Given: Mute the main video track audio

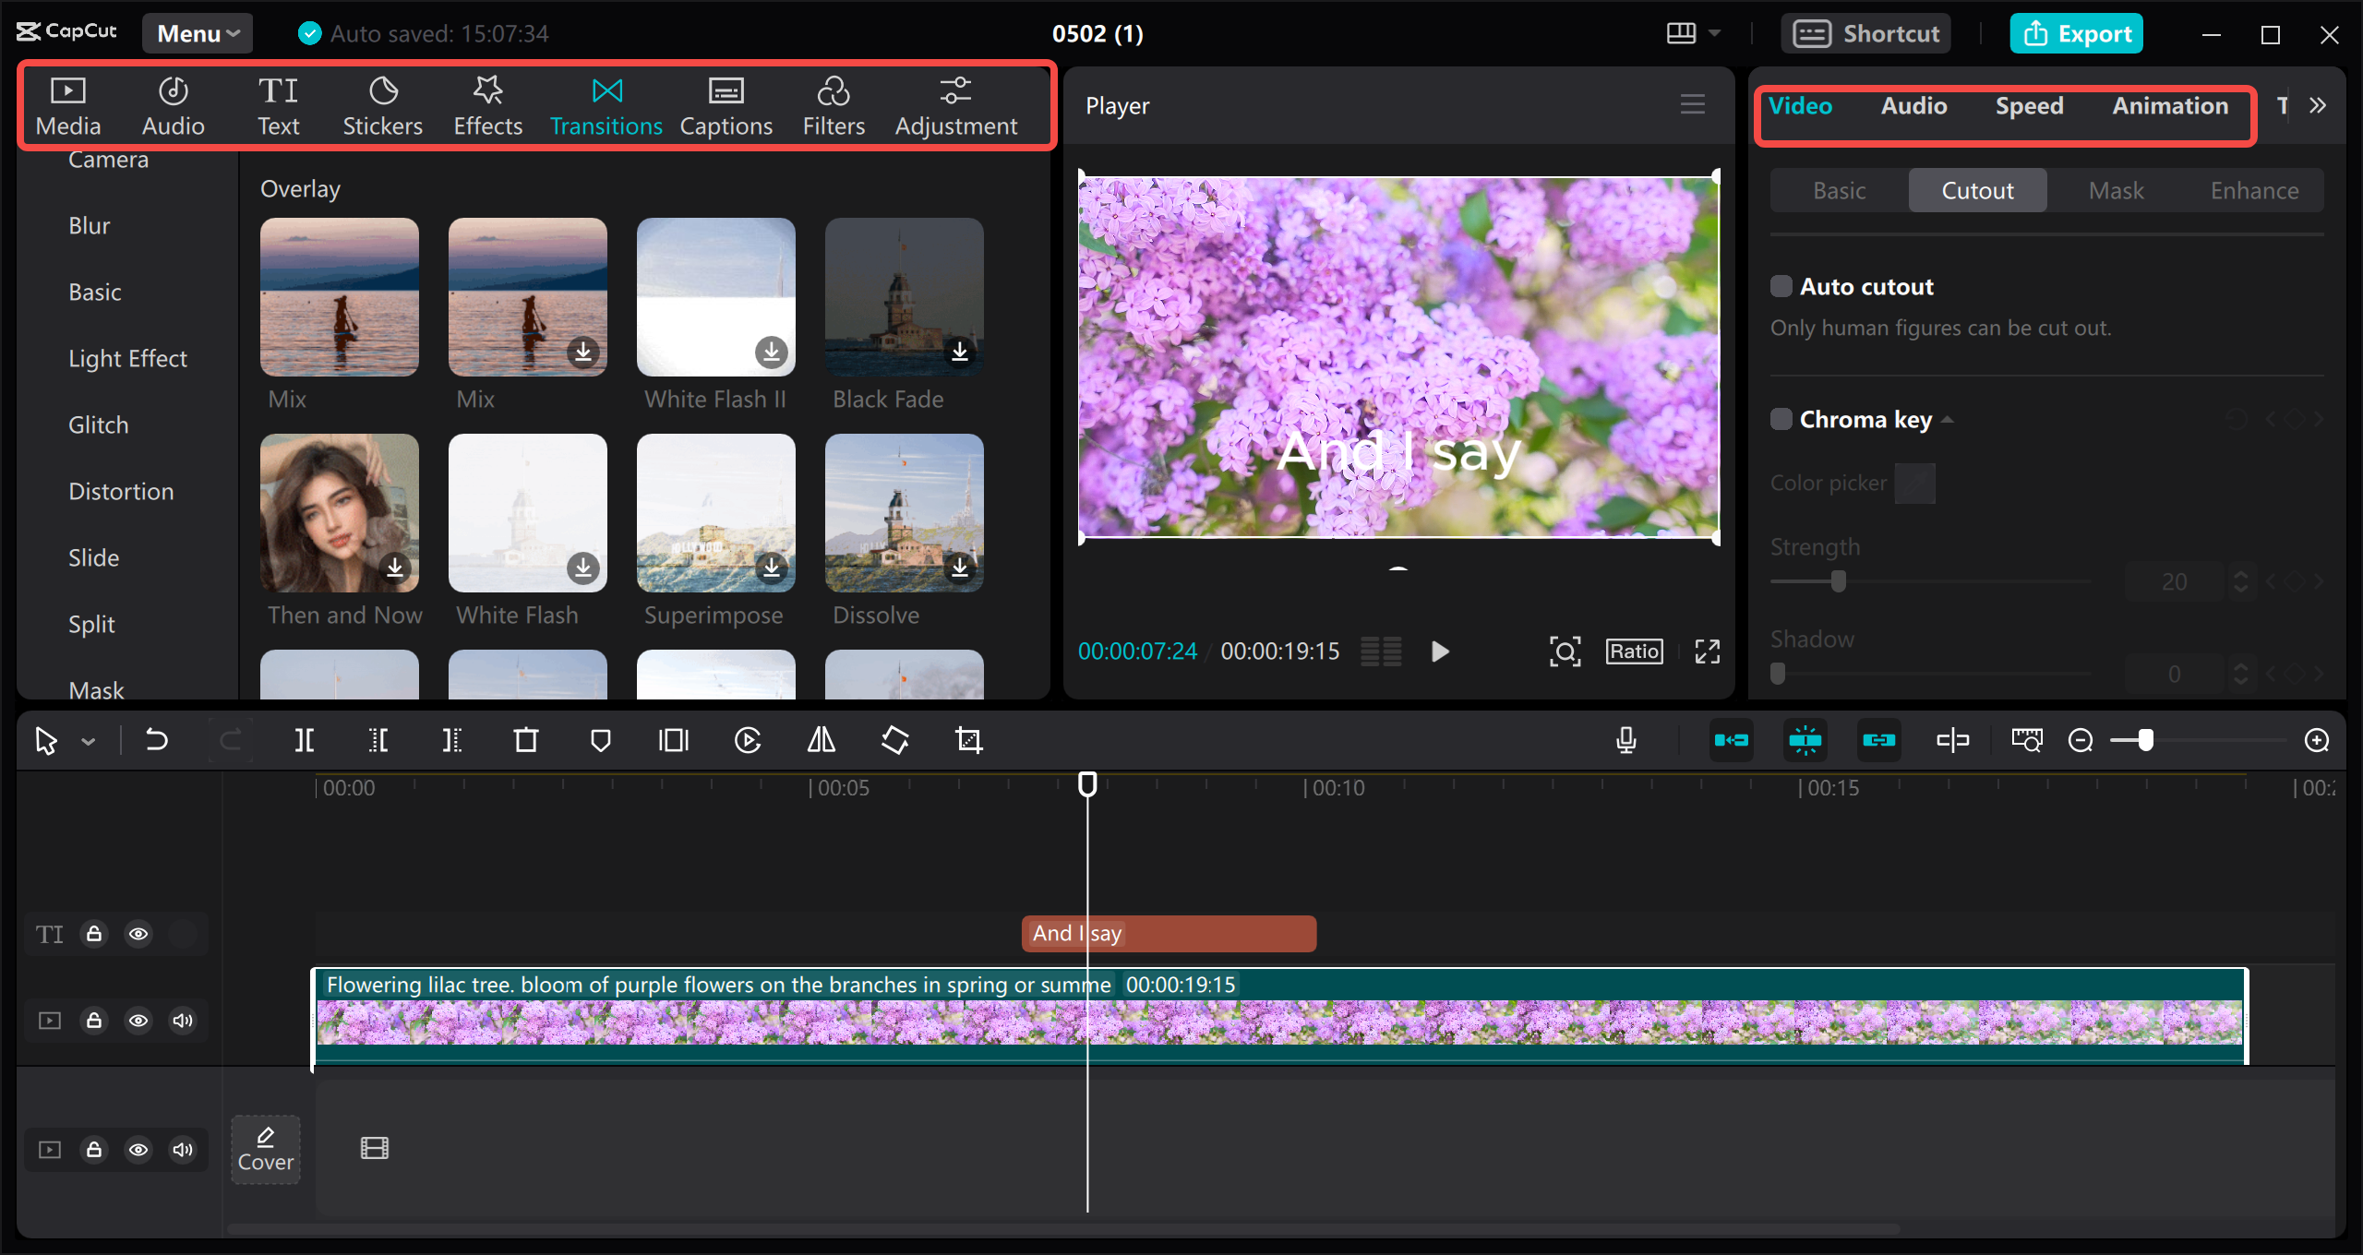Looking at the screenshot, I should (183, 1021).
